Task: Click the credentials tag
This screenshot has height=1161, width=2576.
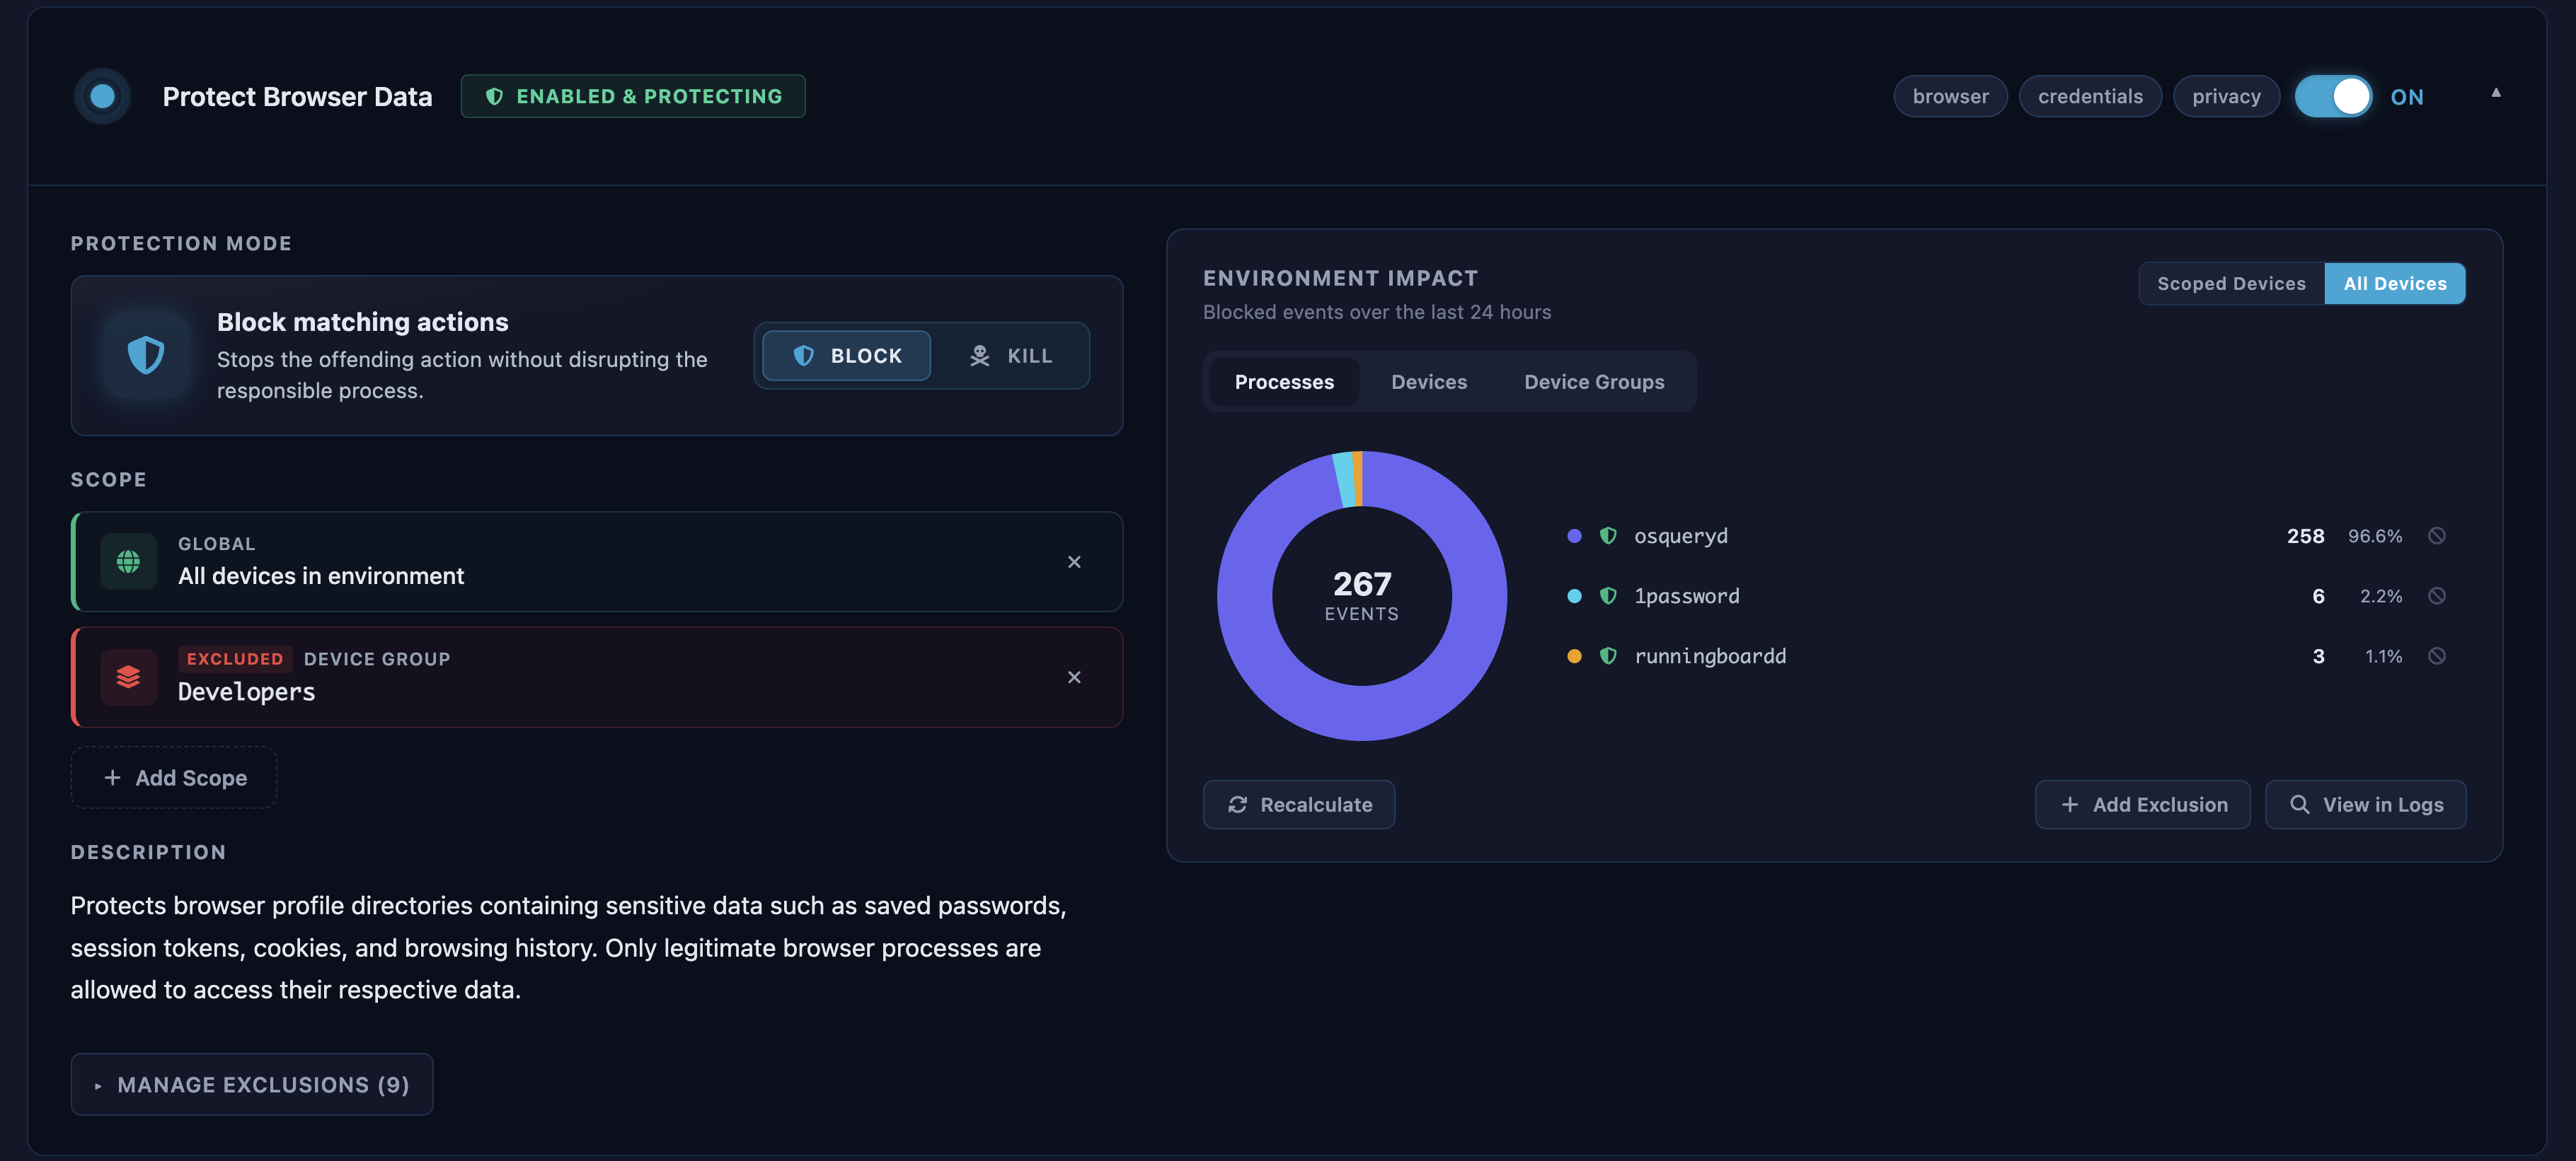Action: 2090,96
